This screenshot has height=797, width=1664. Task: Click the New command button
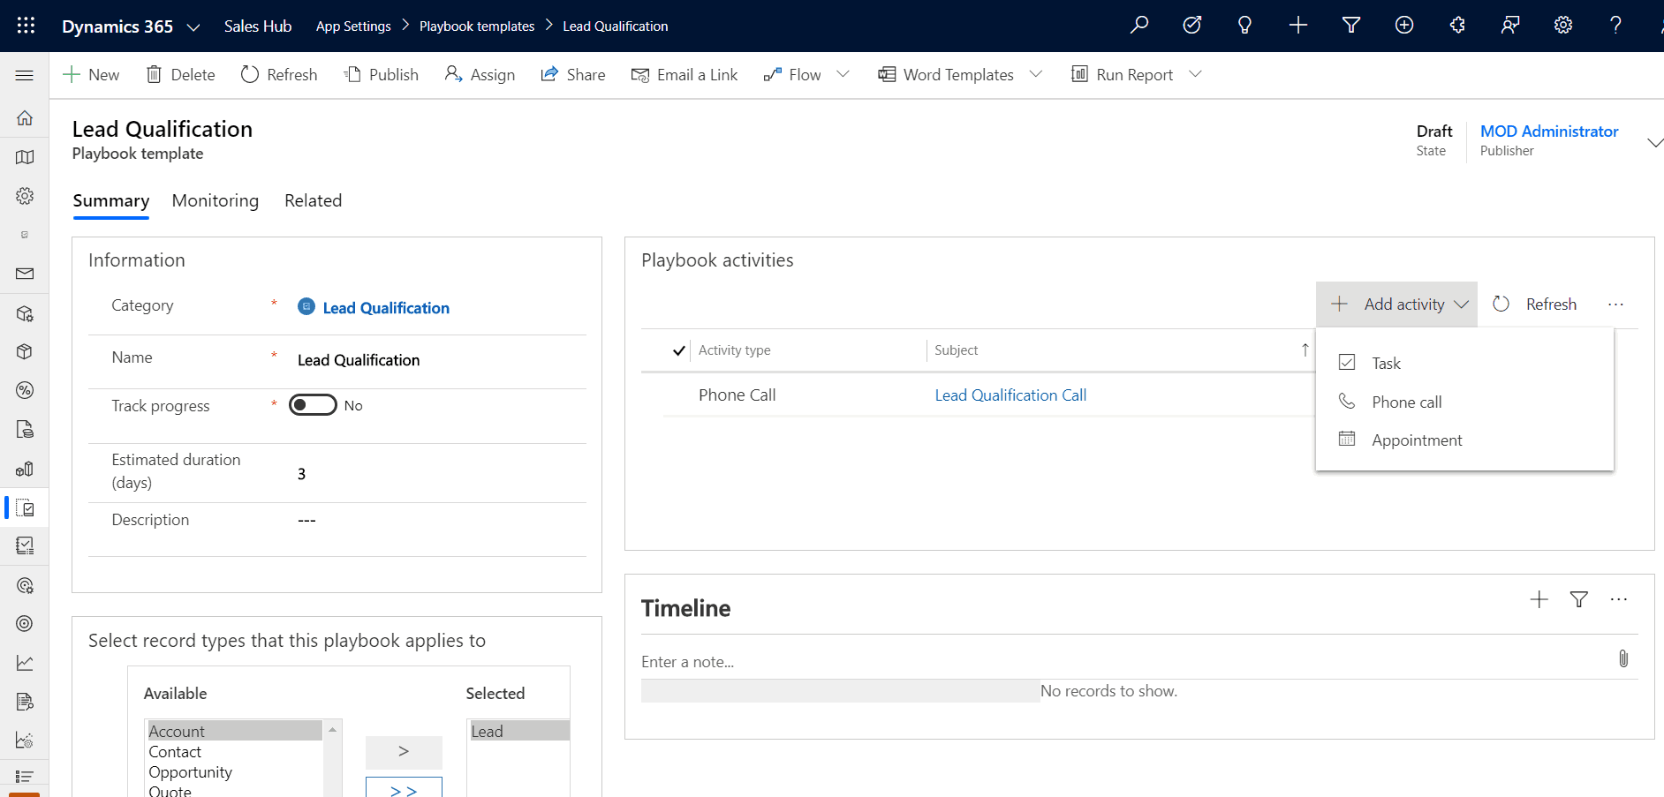pos(91,75)
